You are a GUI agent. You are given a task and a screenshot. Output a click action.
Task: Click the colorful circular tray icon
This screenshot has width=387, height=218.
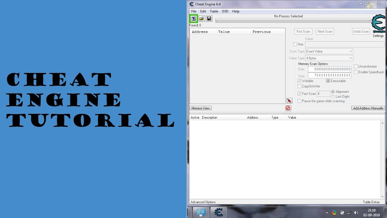coord(334,213)
